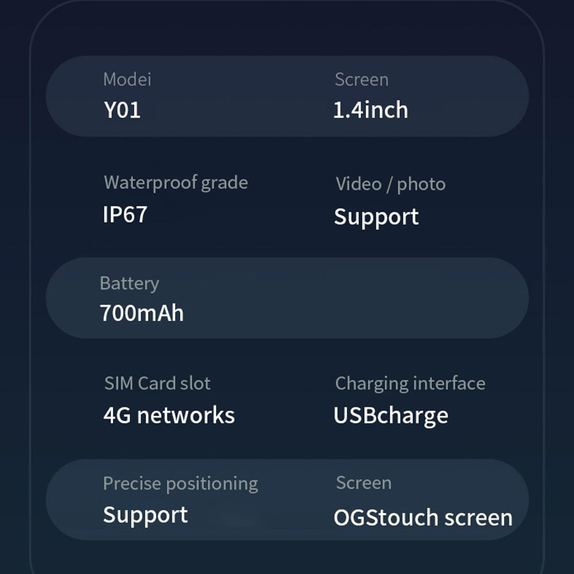Select the USBcharge value
The height and width of the screenshot is (574, 574).
click(391, 415)
